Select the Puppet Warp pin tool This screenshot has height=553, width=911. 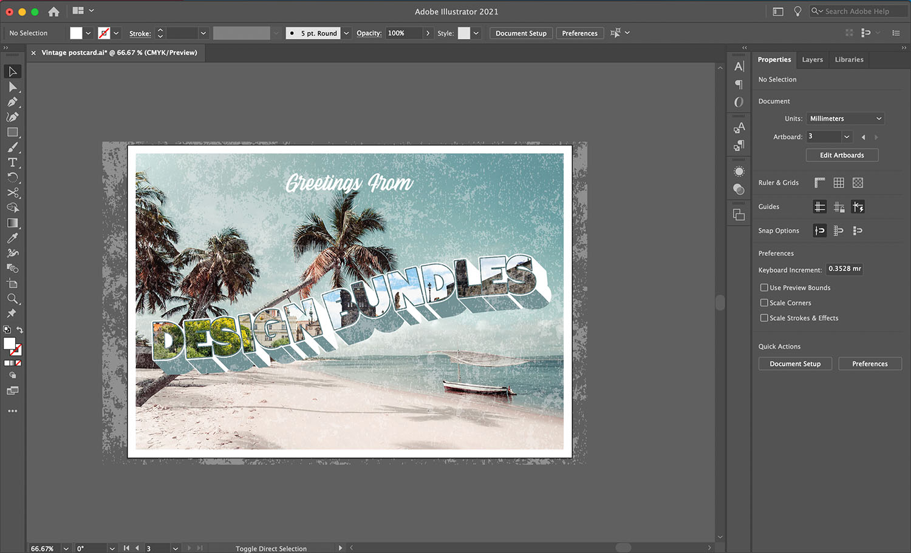(12, 313)
